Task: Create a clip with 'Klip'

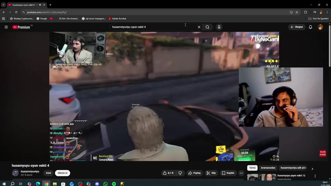Action: click(211, 173)
